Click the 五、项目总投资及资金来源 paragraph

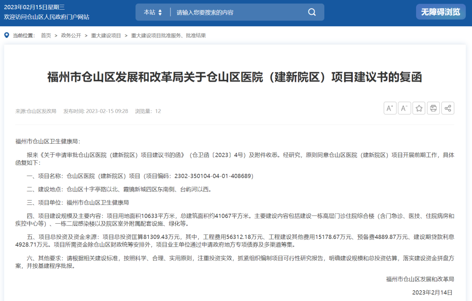(235, 241)
